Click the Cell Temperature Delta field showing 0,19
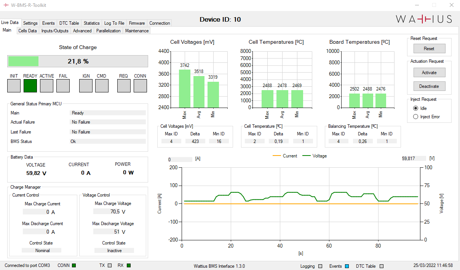 [279, 141]
